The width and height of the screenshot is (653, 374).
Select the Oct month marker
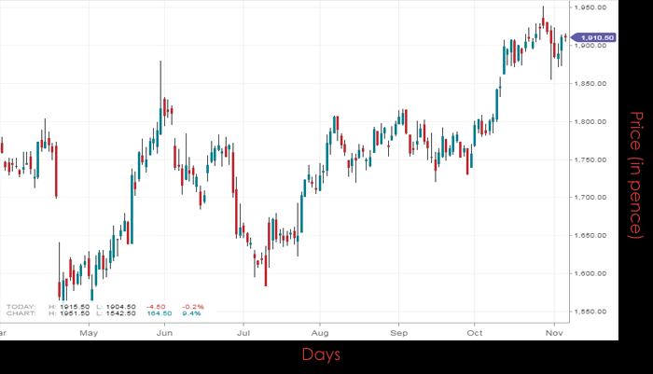coord(475,331)
